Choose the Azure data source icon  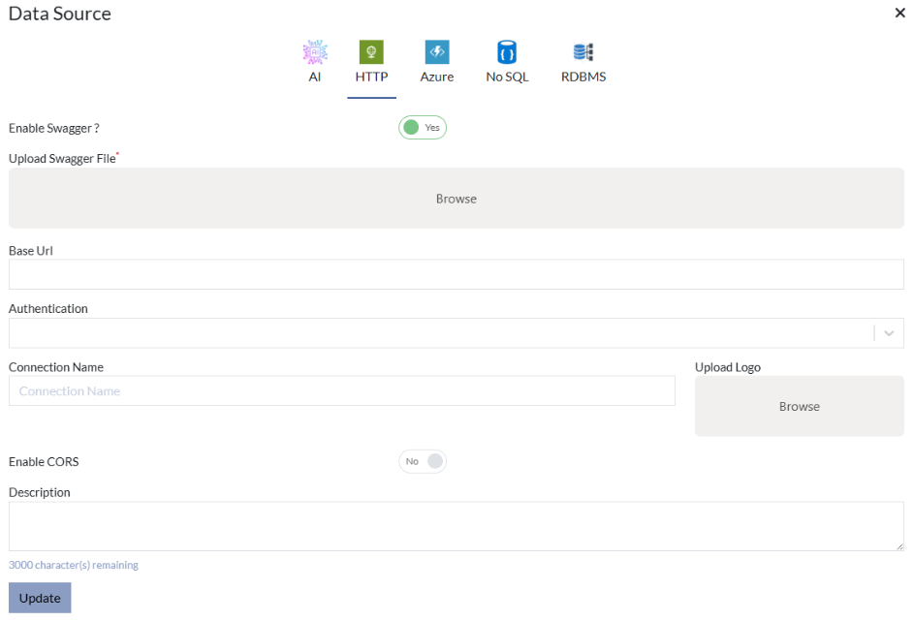(x=437, y=52)
